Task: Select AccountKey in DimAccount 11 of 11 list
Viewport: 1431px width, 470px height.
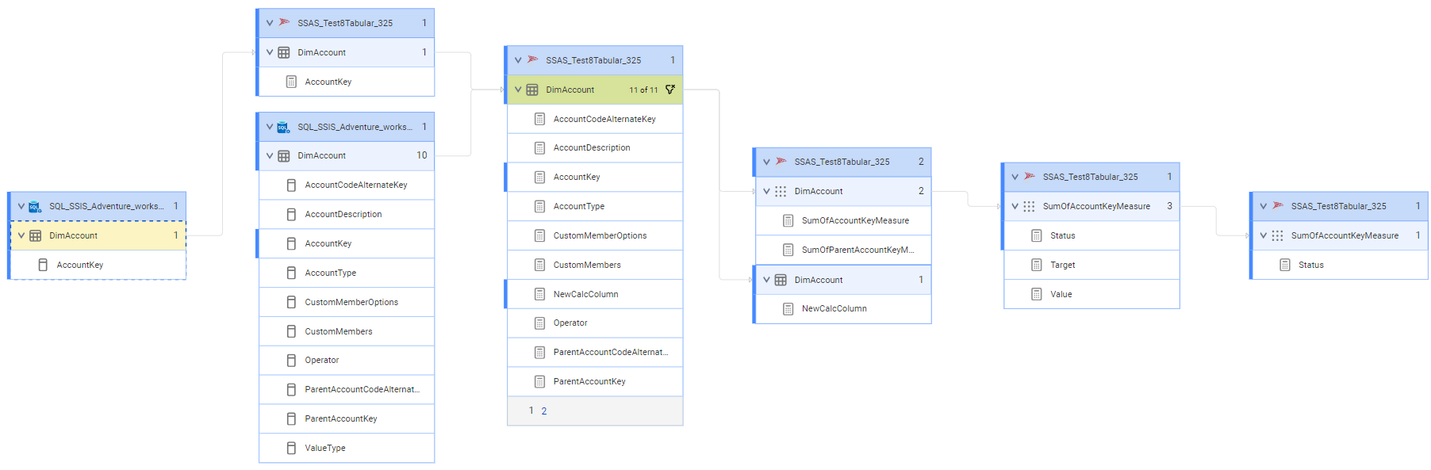Action: tap(595, 177)
